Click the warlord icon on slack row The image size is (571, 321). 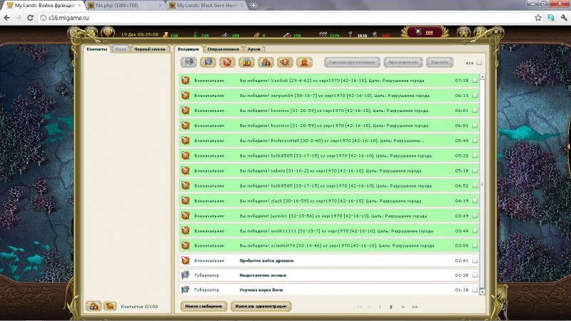[x=186, y=200]
